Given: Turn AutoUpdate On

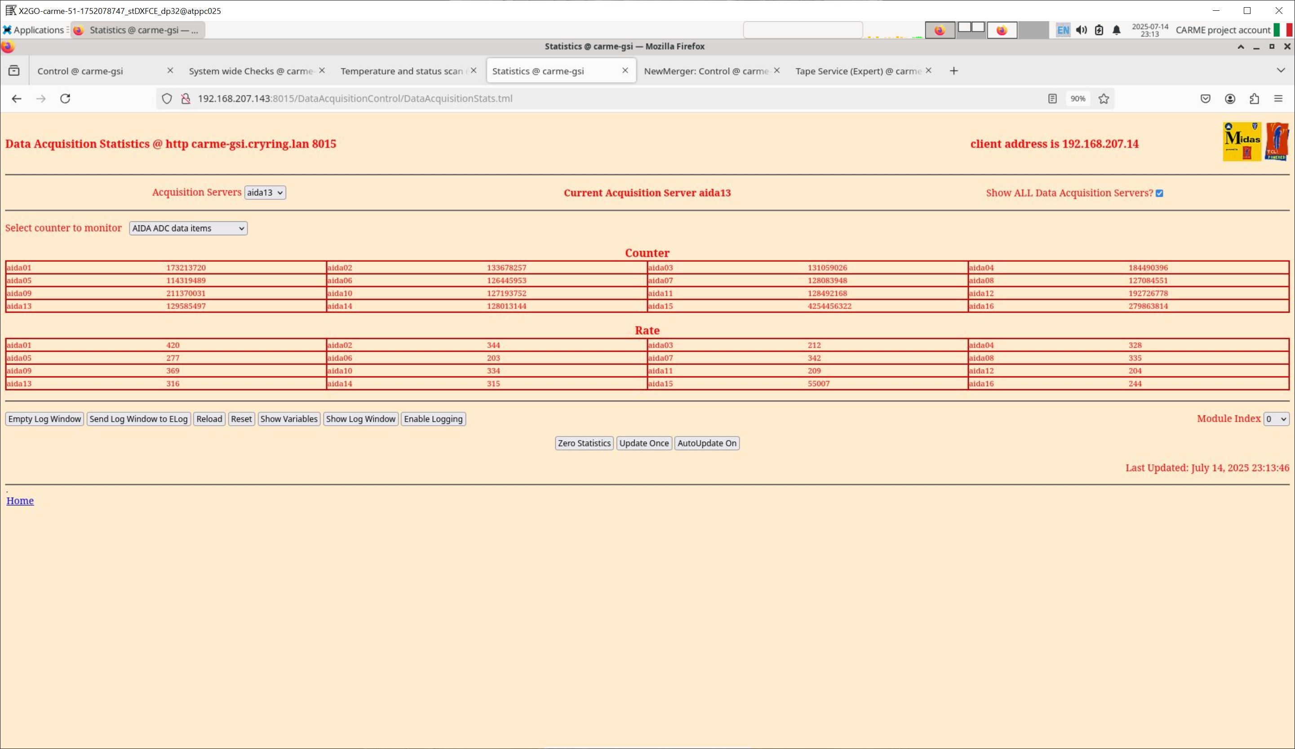Looking at the screenshot, I should click(x=707, y=443).
